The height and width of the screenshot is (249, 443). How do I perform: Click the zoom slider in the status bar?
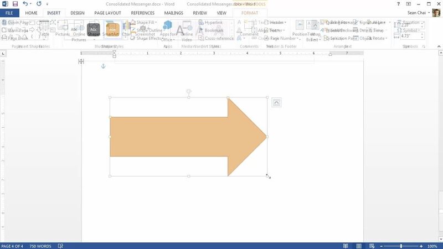(401, 246)
